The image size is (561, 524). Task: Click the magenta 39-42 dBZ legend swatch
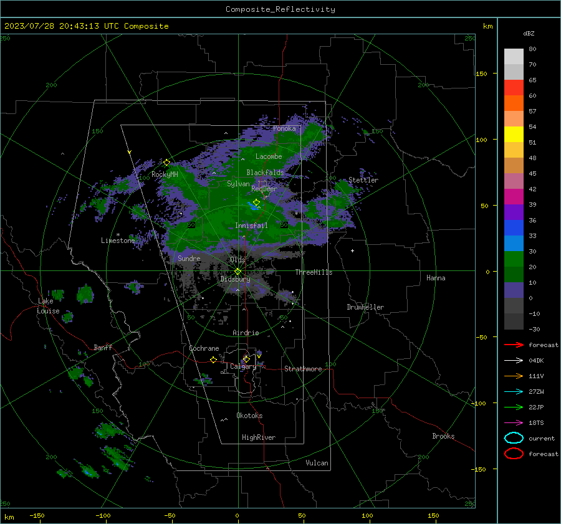pyautogui.click(x=514, y=196)
